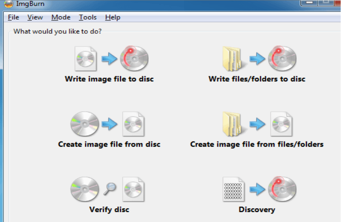
Task: Click the magnifying glass icon in Verify disc
Action: 110,189
